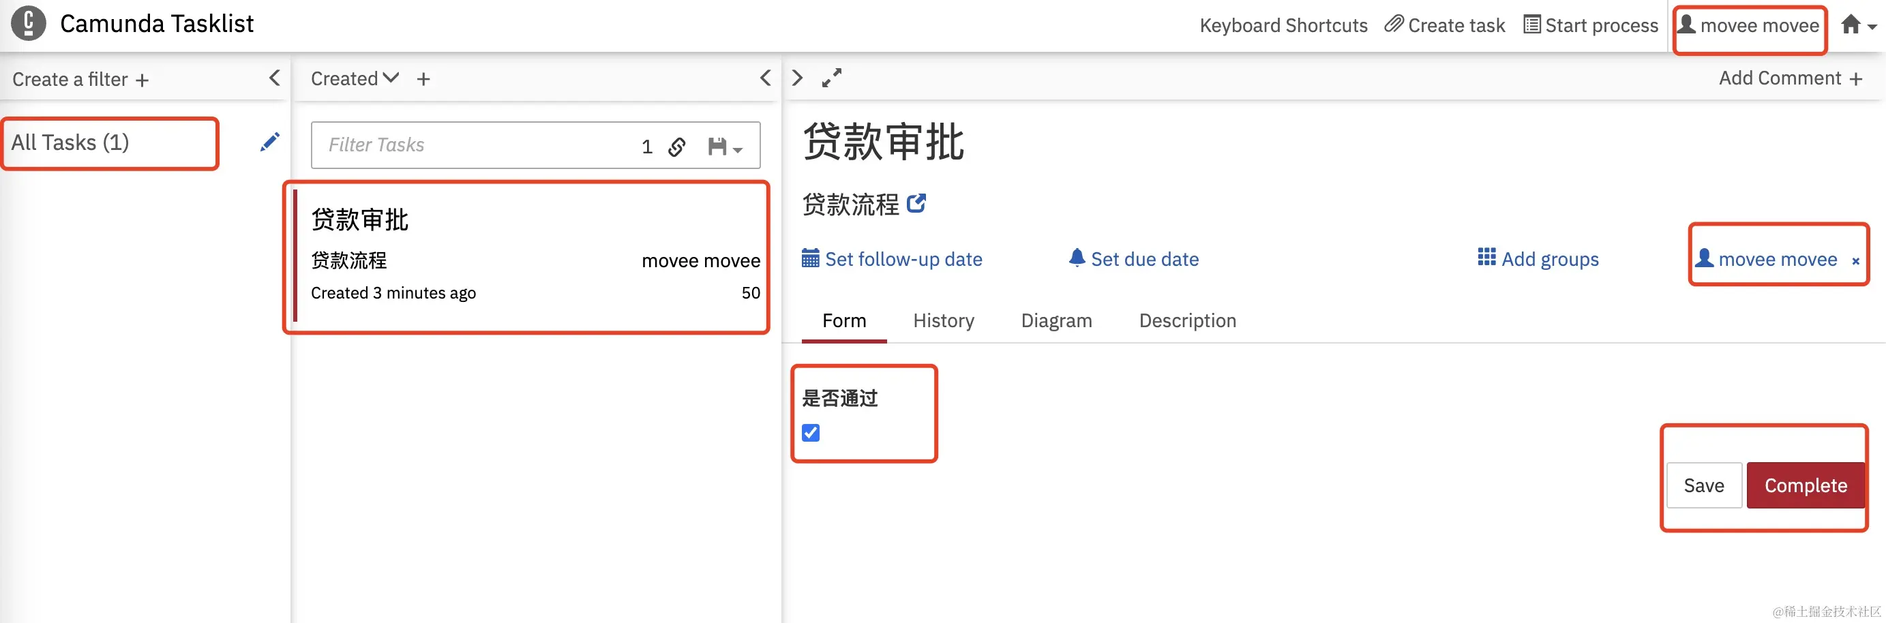Switch to the History tab
Screen dimensions: 1886x623
coord(944,320)
